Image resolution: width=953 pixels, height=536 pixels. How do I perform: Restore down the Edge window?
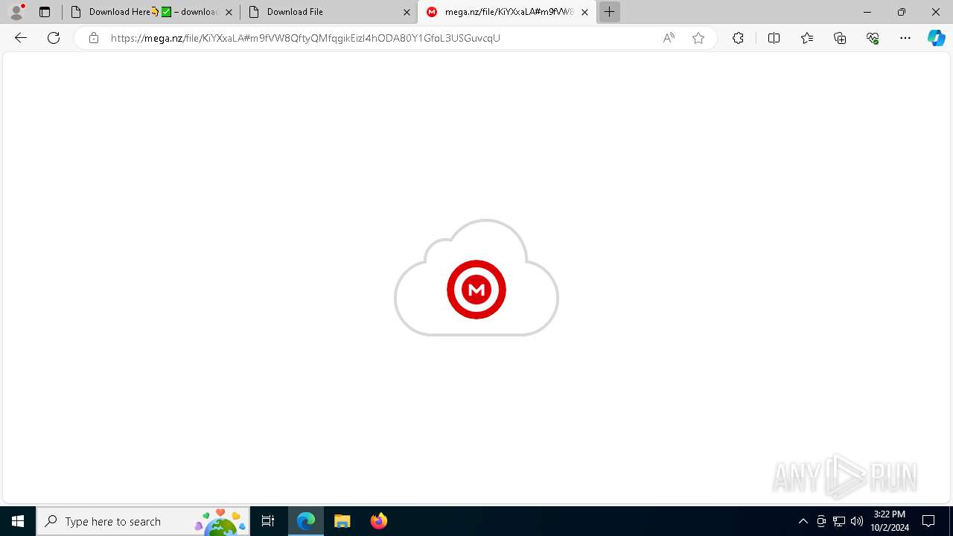[x=902, y=12]
